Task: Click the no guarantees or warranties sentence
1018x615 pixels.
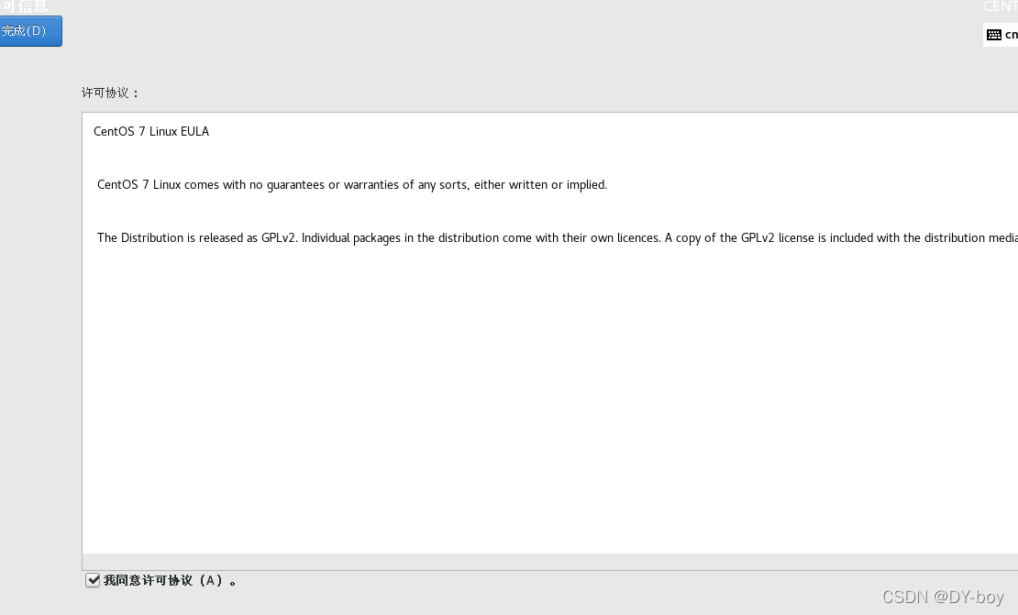Action: pyautogui.click(x=352, y=185)
